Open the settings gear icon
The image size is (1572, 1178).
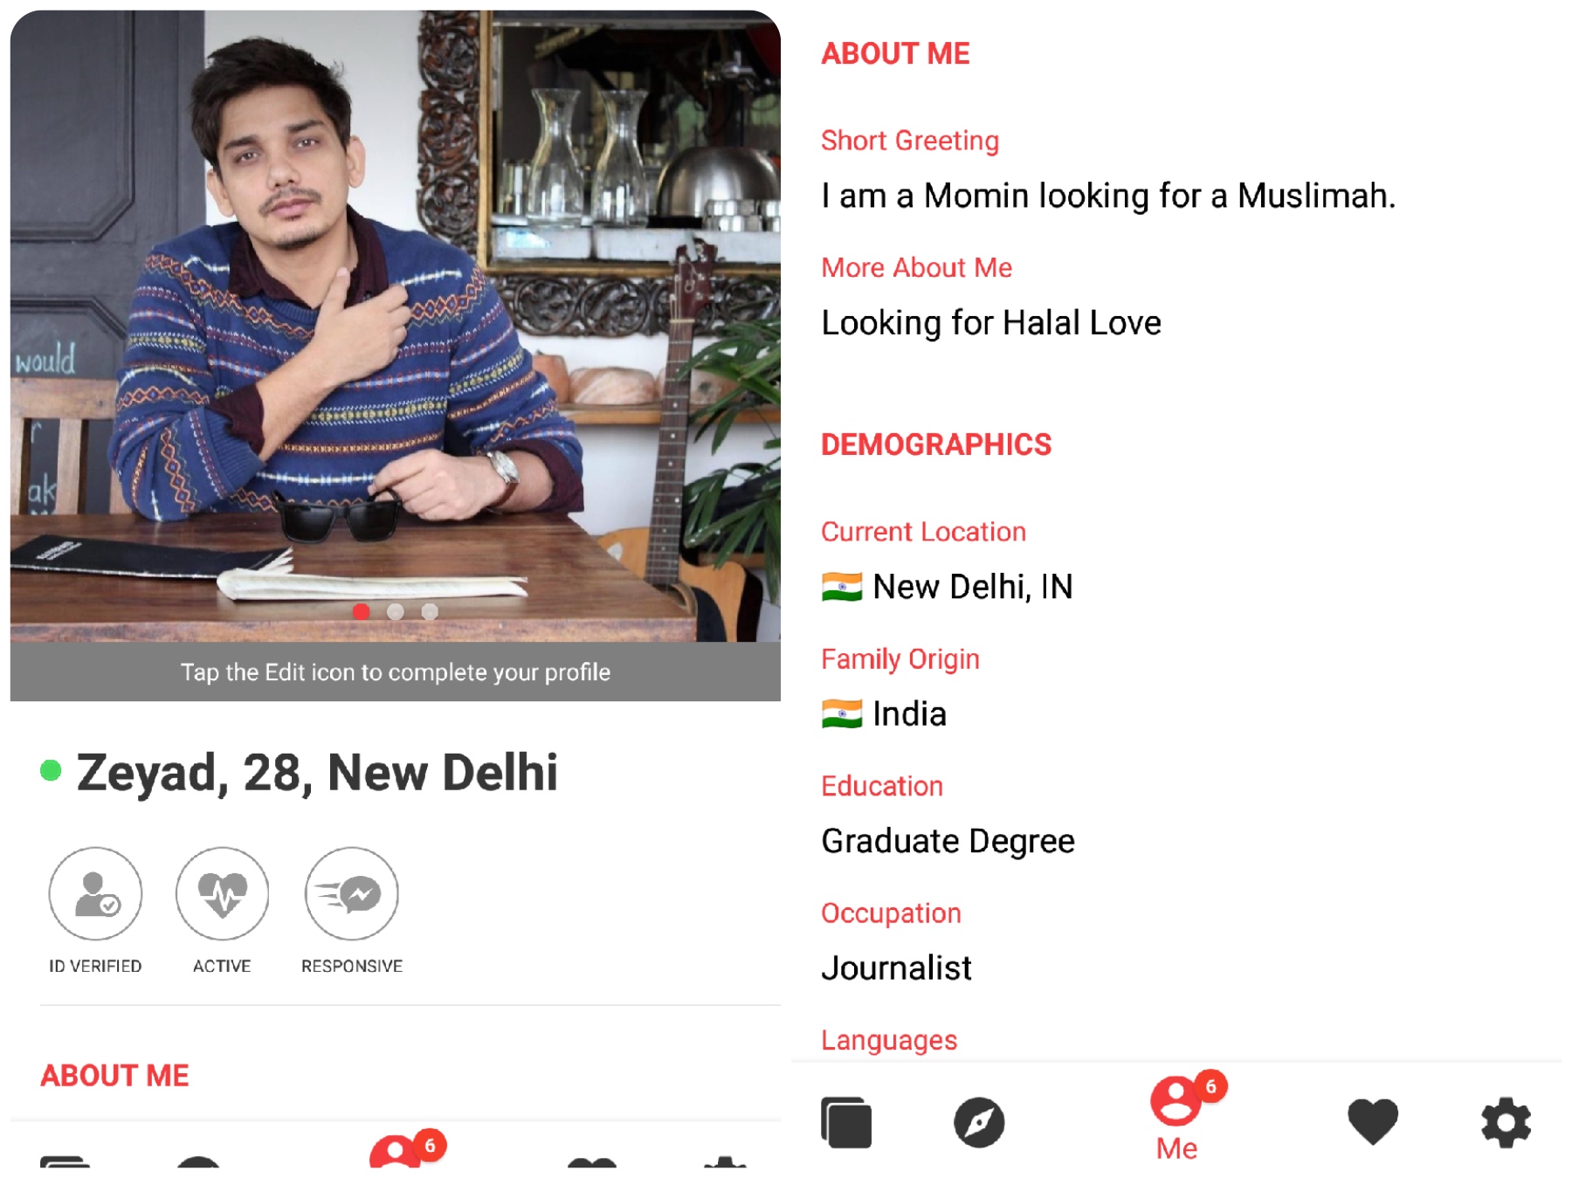click(x=1506, y=1122)
